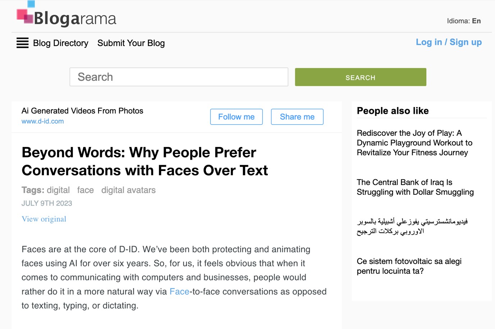Go to Submit Your Blog
Image resolution: width=495 pixels, height=329 pixels.
131,43
